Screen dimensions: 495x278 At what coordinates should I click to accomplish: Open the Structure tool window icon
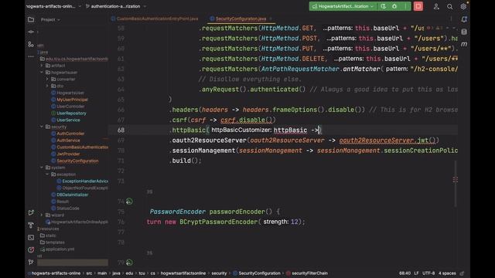coord(31,45)
